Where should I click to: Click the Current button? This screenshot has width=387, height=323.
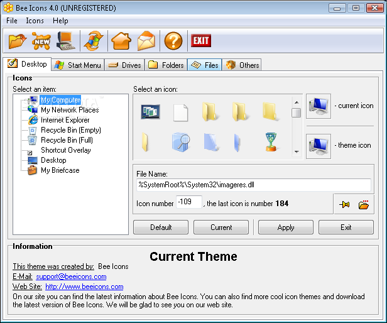click(x=221, y=227)
